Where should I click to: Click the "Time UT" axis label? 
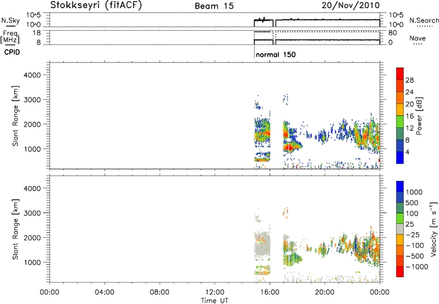(x=215, y=300)
